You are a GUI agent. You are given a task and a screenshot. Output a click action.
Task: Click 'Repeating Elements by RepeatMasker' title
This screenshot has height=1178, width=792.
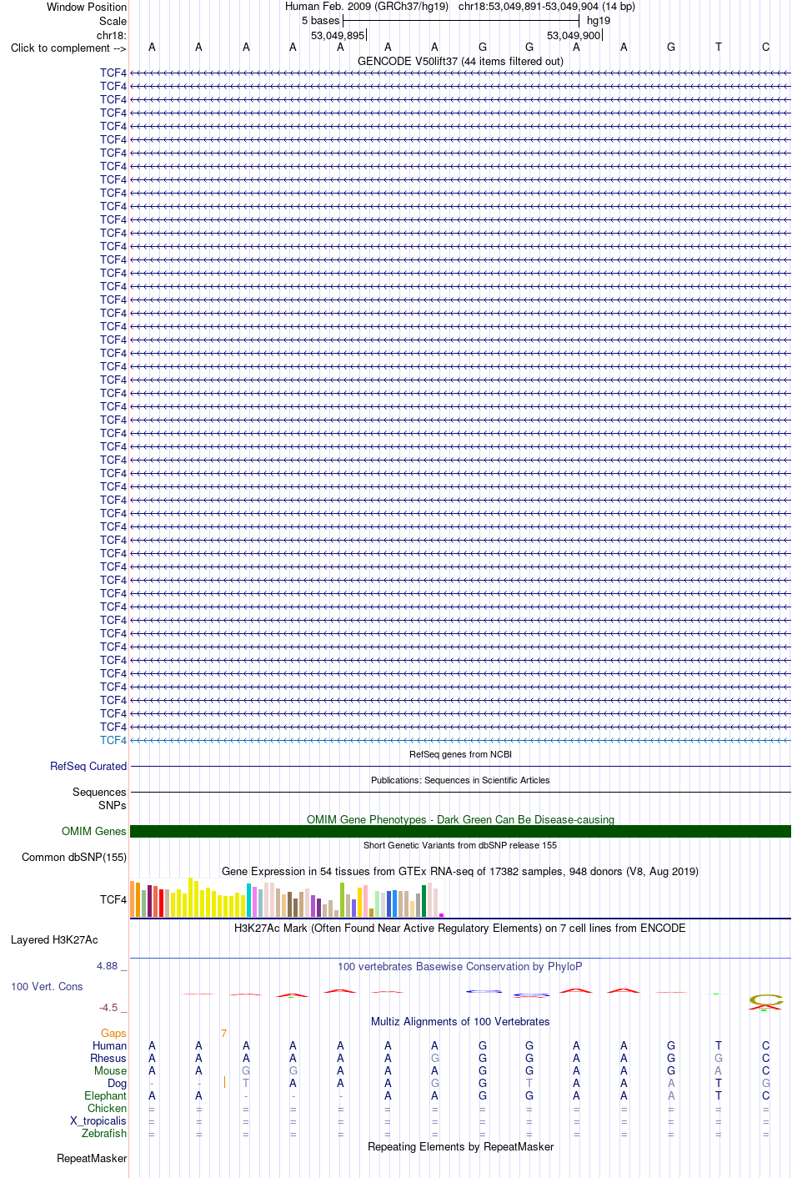[x=460, y=1146]
